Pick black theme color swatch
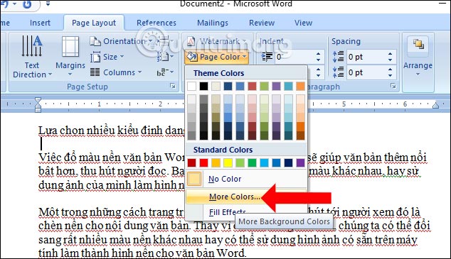451x259 pixels. tap(203, 86)
